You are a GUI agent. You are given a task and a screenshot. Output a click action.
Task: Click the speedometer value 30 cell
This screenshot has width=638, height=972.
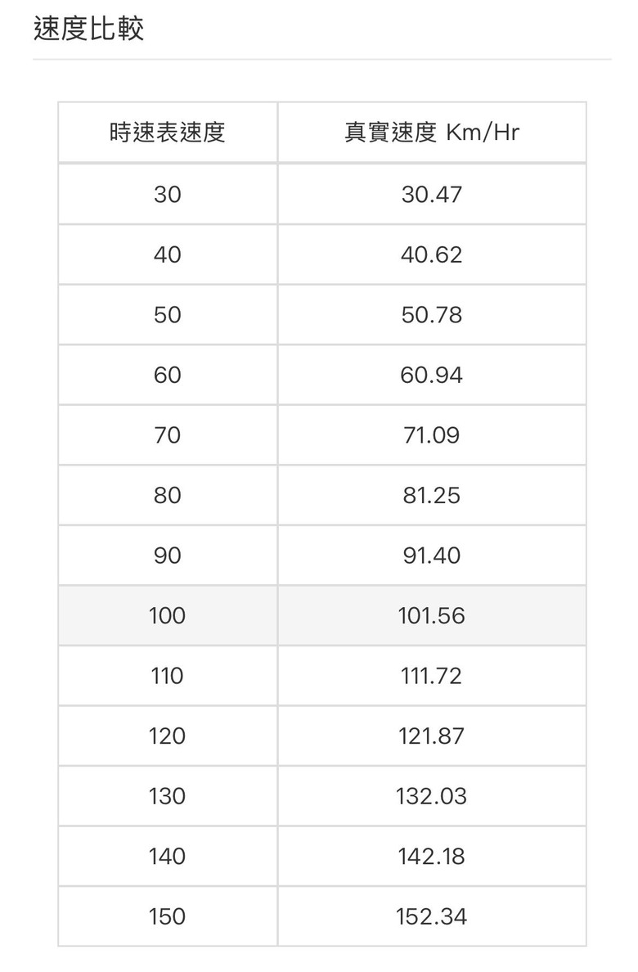click(168, 195)
